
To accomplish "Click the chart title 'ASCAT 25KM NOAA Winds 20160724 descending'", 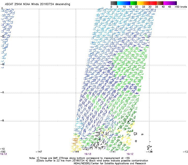I will pyautogui.click(x=37, y=4).
